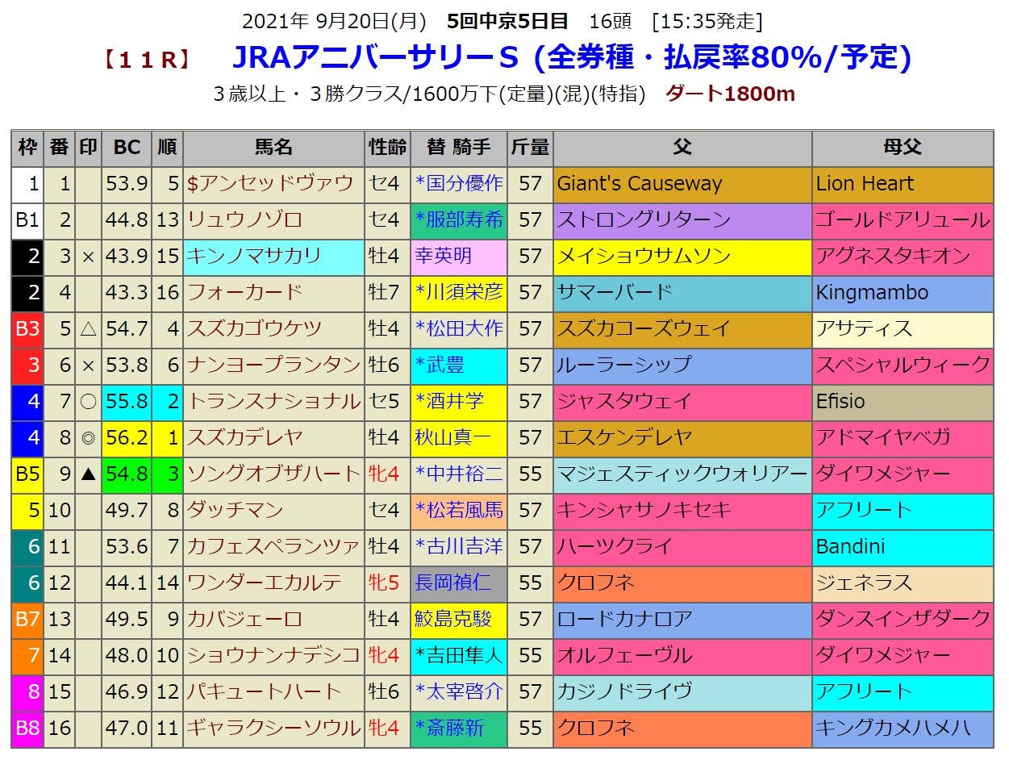This screenshot has width=1009, height=760.
Task: Click the BC column header
Action: click(127, 147)
